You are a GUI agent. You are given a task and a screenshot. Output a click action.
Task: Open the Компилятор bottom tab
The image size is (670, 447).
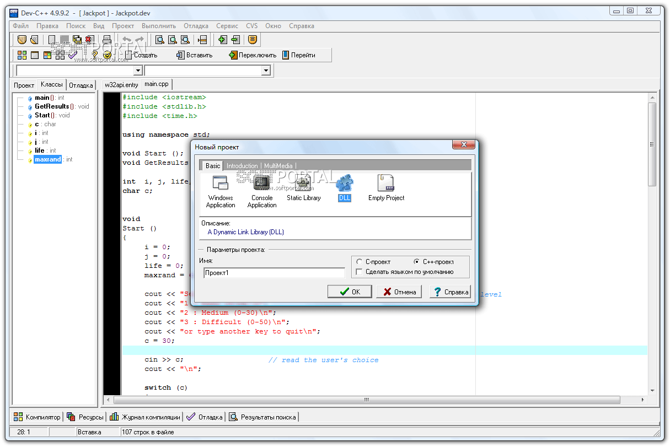(x=37, y=417)
